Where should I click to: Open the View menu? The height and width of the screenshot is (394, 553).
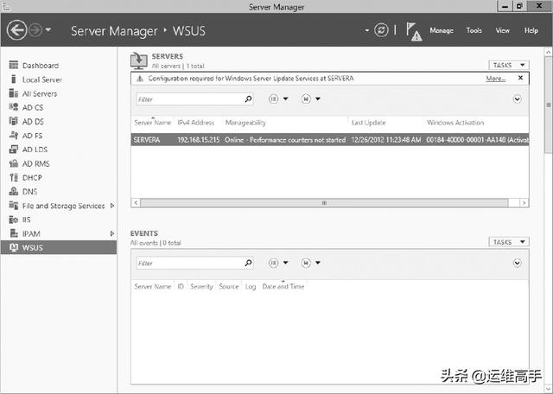click(502, 31)
